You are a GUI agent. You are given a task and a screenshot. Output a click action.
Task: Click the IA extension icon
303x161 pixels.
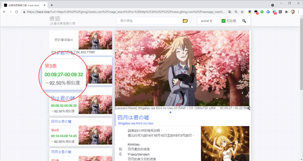click(280, 12)
